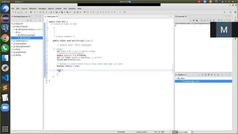Select the *Main.java editor tab
The width and height of the screenshot is (238, 134).
[51, 16]
